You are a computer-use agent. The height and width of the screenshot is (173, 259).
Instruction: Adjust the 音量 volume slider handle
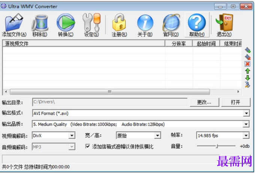pyautogui.click(x=217, y=146)
